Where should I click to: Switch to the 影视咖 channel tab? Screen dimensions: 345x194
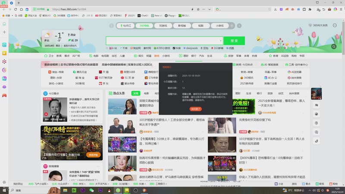pyautogui.click(x=182, y=26)
